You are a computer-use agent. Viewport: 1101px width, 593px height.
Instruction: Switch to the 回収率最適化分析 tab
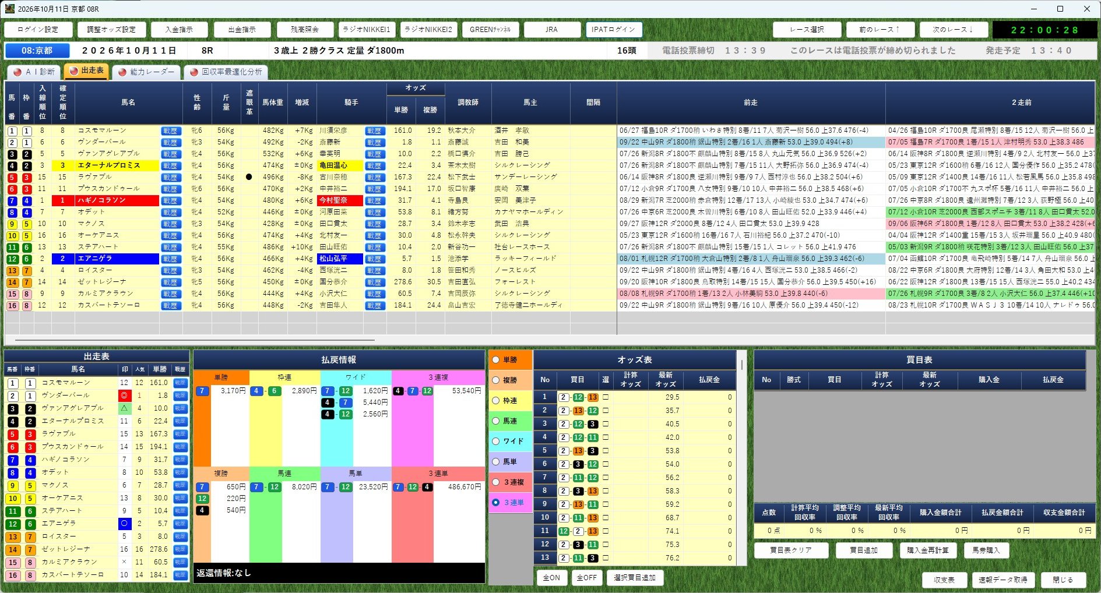[226, 72]
